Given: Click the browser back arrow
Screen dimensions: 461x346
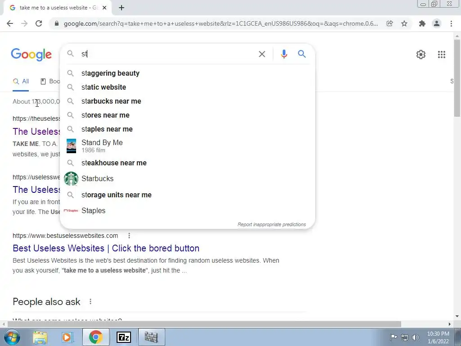Looking at the screenshot, I should [x=10, y=23].
